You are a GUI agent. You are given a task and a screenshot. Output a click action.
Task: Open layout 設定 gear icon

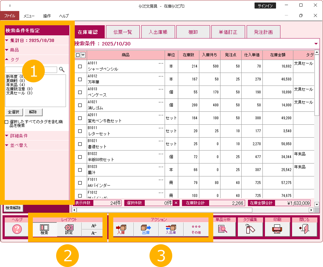(x=69, y=229)
